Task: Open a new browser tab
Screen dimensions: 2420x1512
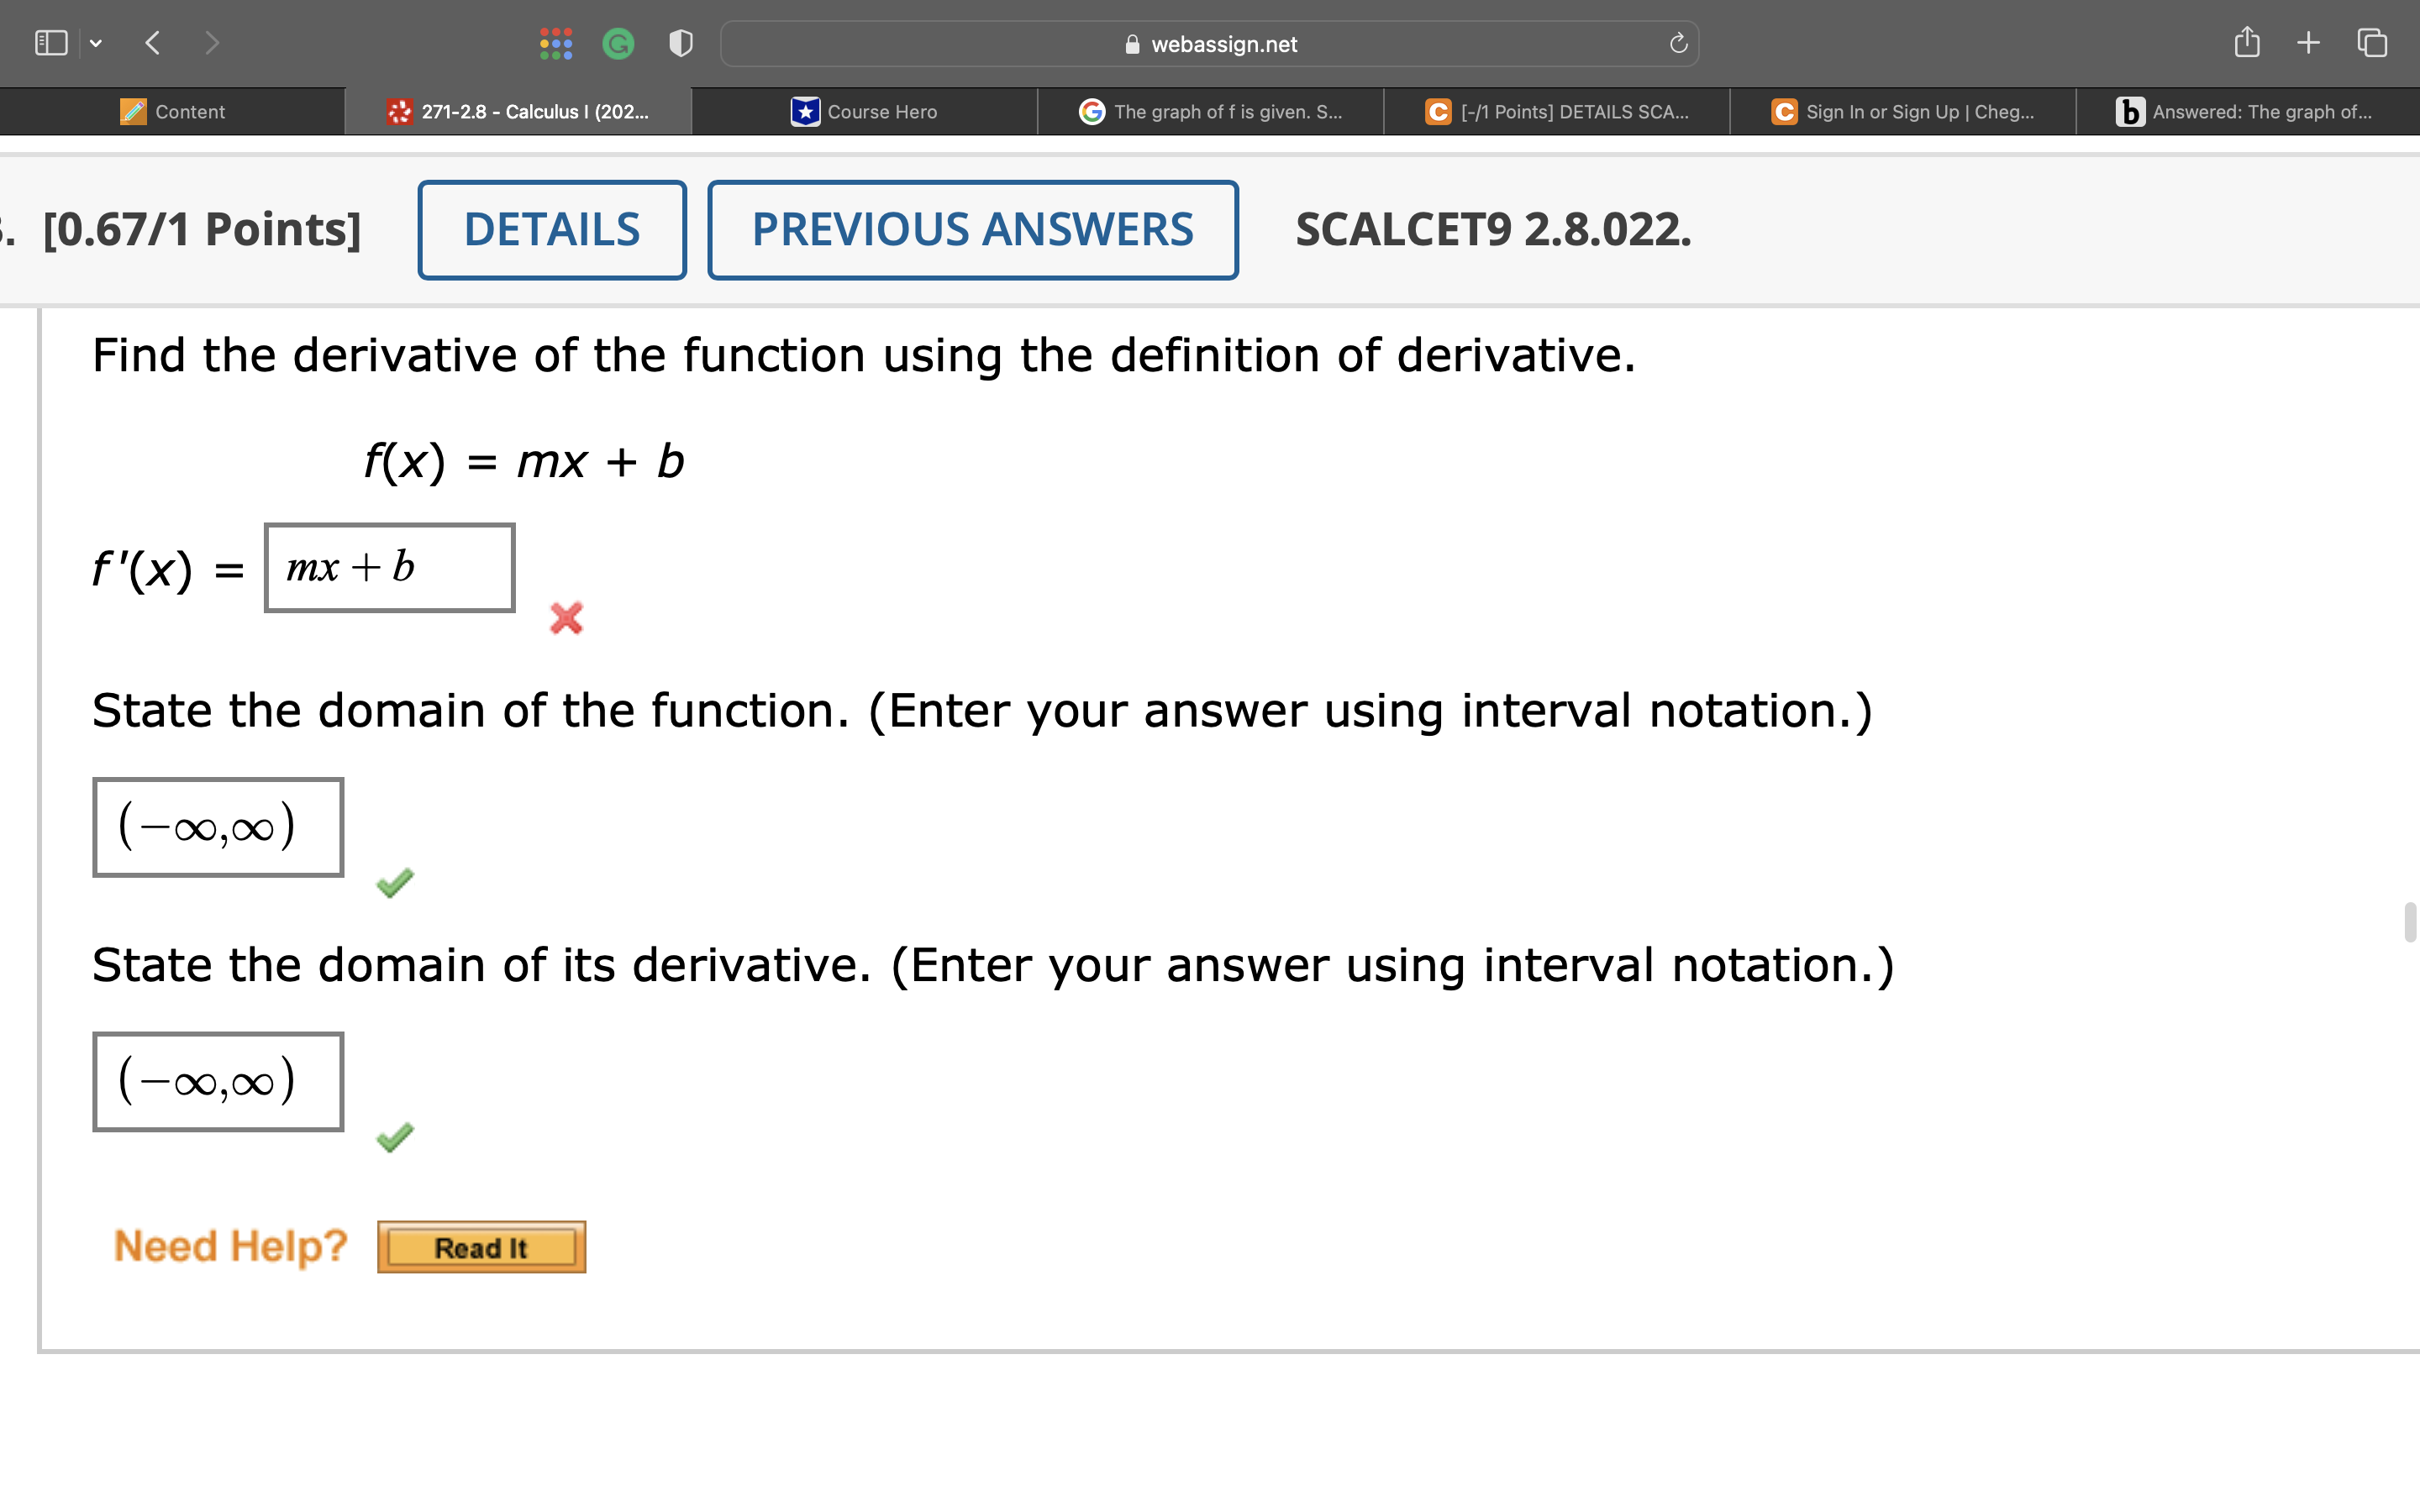Action: point(2308,42)
